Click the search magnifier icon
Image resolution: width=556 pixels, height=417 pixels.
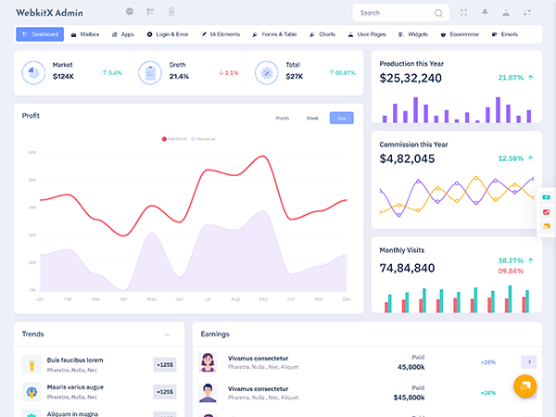point(438,13)
